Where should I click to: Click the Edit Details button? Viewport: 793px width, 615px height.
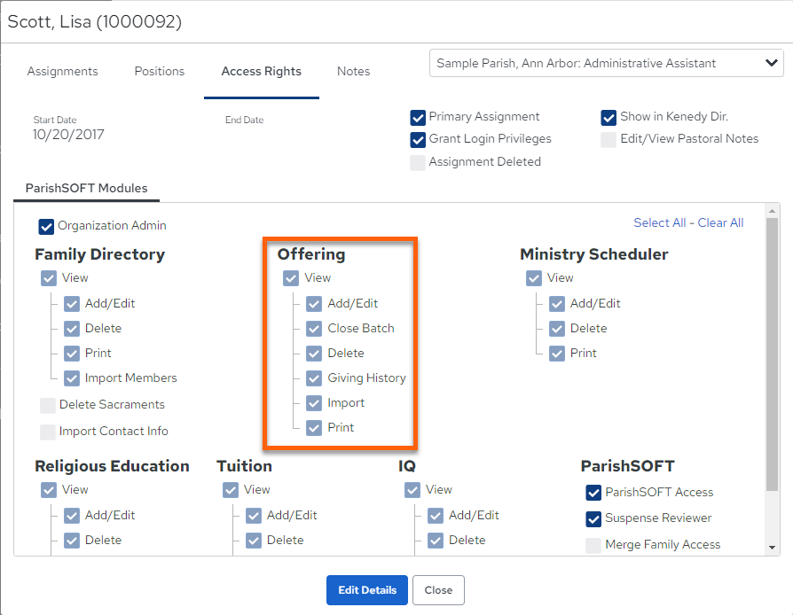(367, 590)
